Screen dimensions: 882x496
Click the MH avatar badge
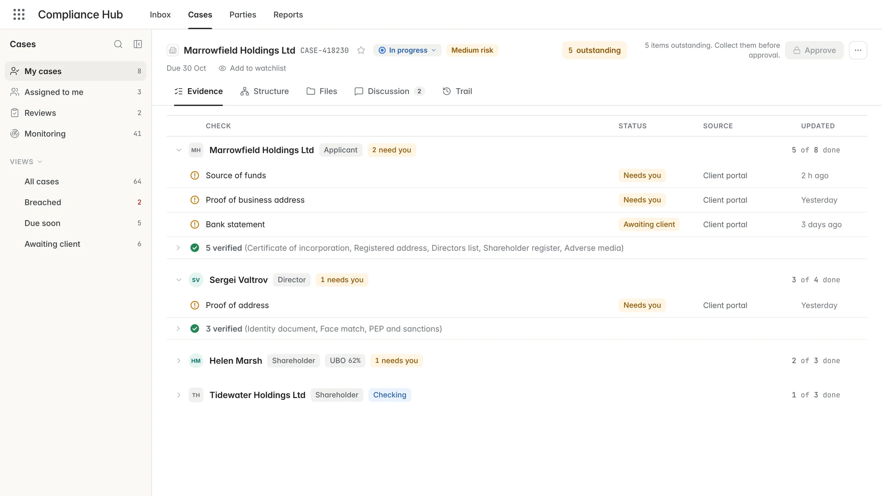pyautogui.click(x=196, y=150)
